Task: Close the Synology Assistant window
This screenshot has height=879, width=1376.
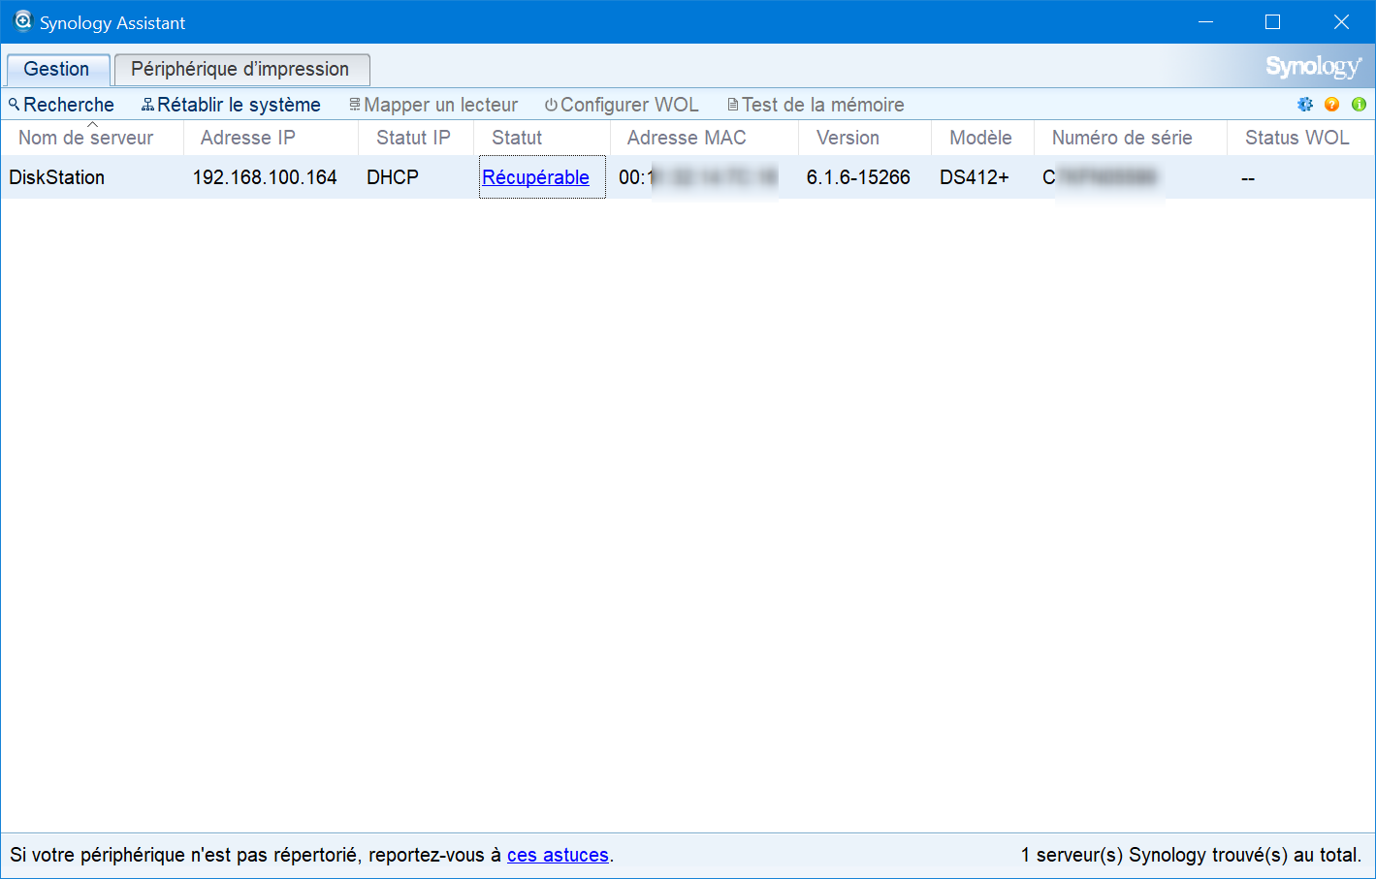Action: [x=1341, y=21]
